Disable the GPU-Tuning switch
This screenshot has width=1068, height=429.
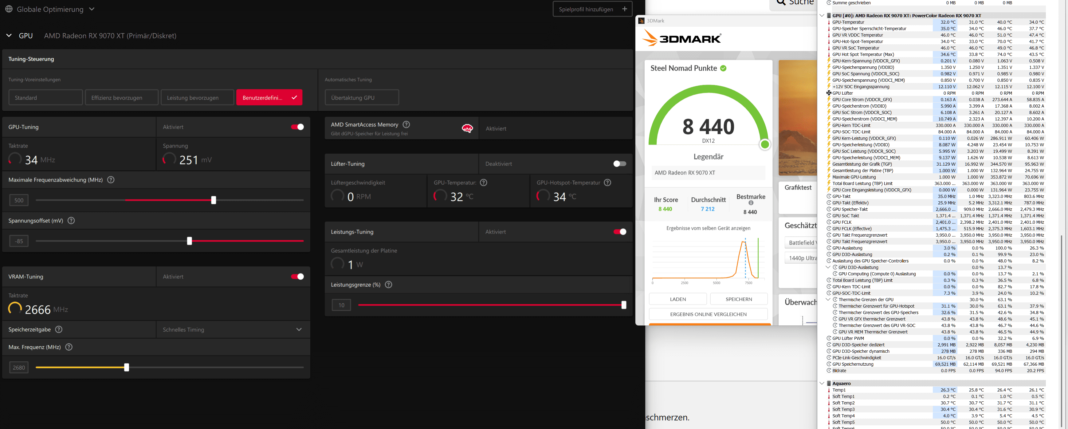(x=297, y=127)
